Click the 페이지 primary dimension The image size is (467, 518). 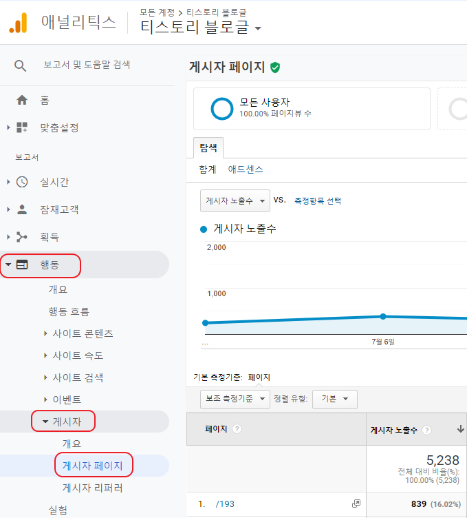(259, 377)
